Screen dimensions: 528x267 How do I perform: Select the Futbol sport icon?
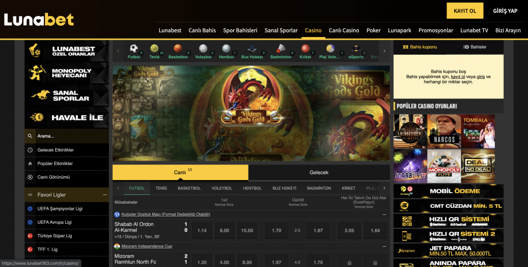[x=134, y=48]
